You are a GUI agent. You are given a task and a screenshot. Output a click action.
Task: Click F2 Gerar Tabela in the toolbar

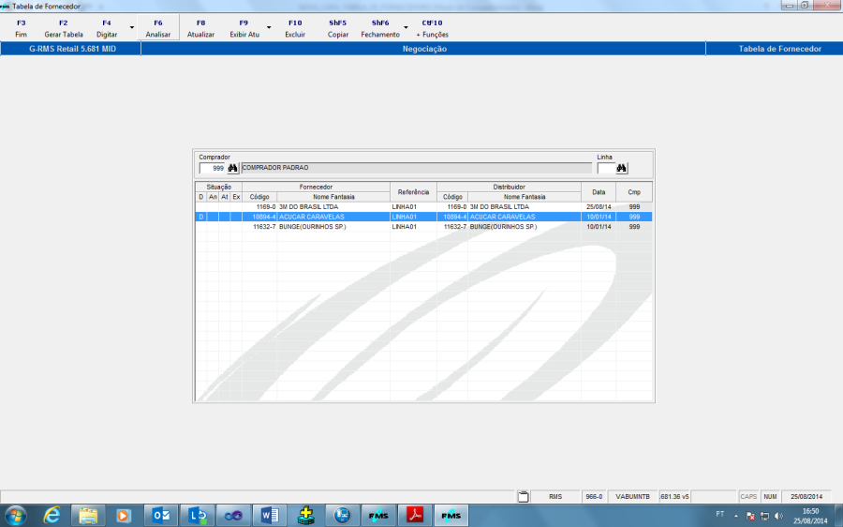click(x=64, y=28)
